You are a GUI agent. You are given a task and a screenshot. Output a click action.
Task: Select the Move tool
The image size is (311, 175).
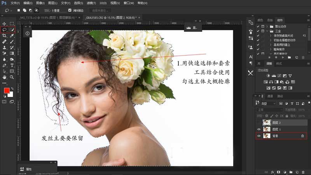pos(4,24)
